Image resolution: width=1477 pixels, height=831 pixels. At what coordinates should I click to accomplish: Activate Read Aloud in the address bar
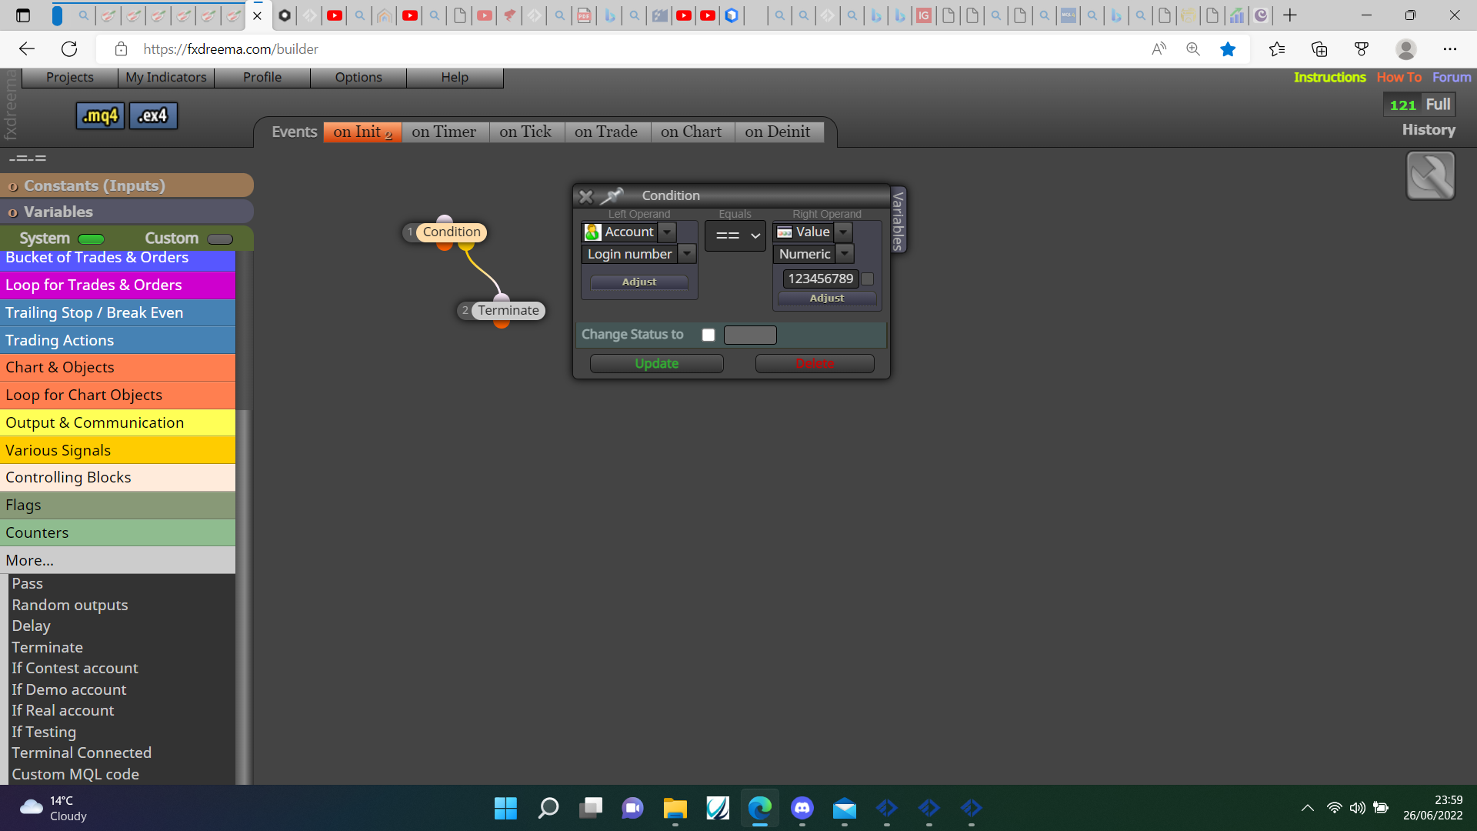pyautogui.click(x=1159, y=49)
